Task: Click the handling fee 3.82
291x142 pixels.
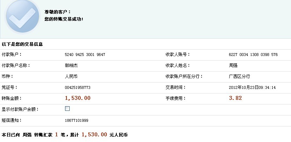Action: 235,98
